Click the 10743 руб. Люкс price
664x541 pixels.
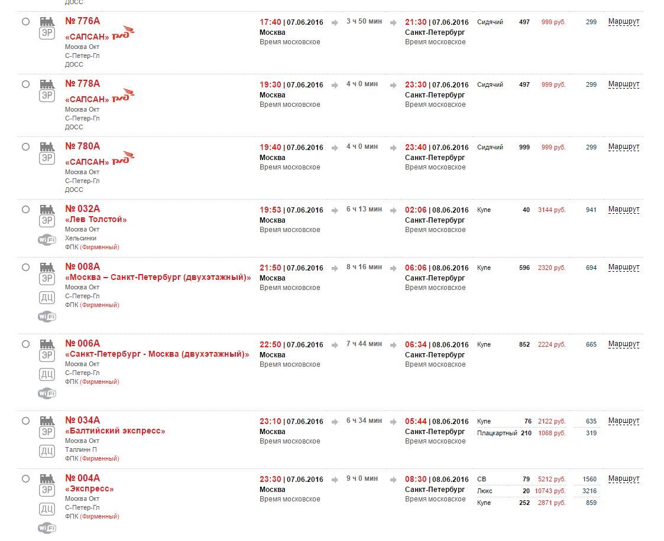point(550,491)
